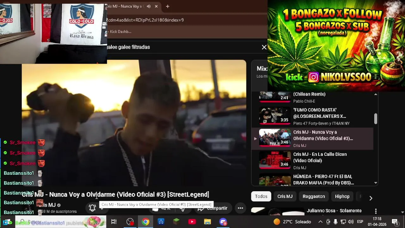Click the microphone tray icon
Screen dimensions: 405x228
(x=335, y=222)
